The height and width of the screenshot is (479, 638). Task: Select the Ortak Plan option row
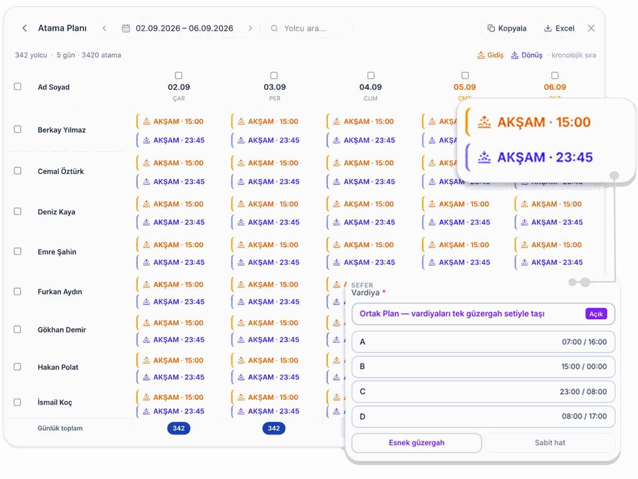(x=483, y=314)
